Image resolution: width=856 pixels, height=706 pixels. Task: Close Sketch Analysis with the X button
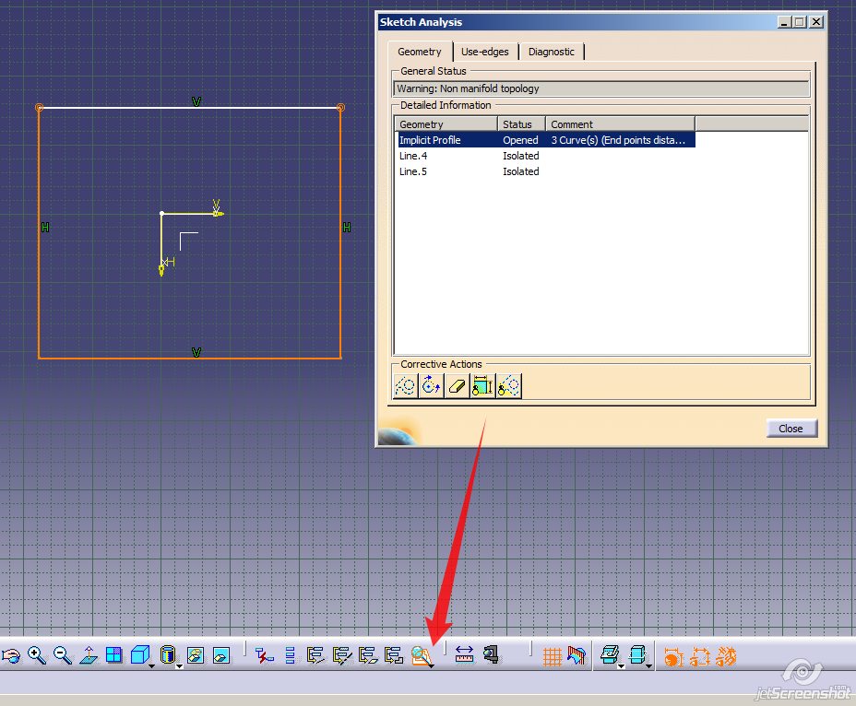tap(816, 22)
